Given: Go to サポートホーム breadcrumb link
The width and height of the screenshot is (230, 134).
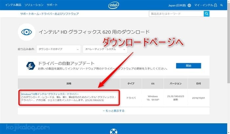Looking at the screenshot, I should click(30, 14).
